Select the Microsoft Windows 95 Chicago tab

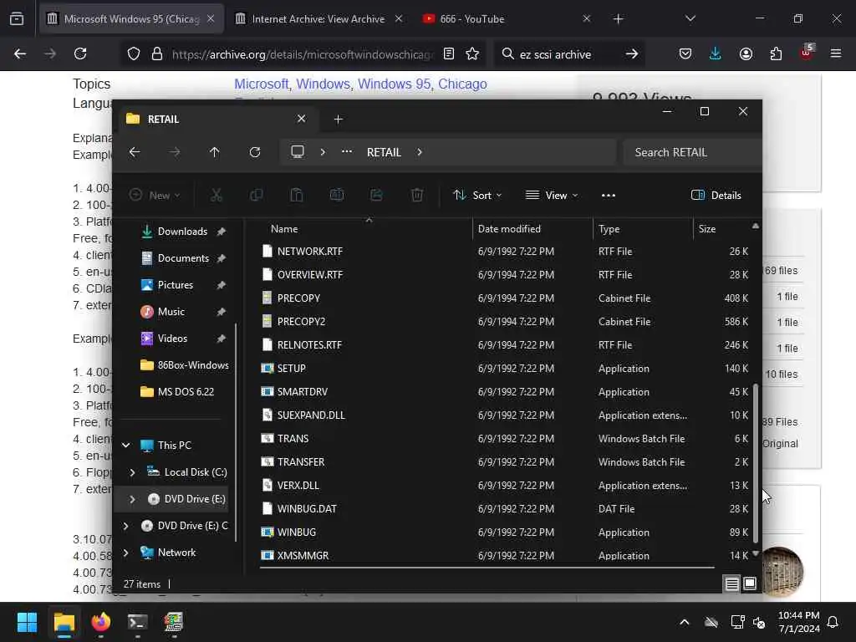click(131, 19)
